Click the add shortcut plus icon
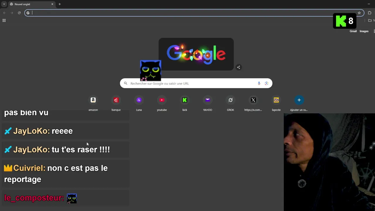The height and width of the screenshot is (211, 375). pos(299,100)
